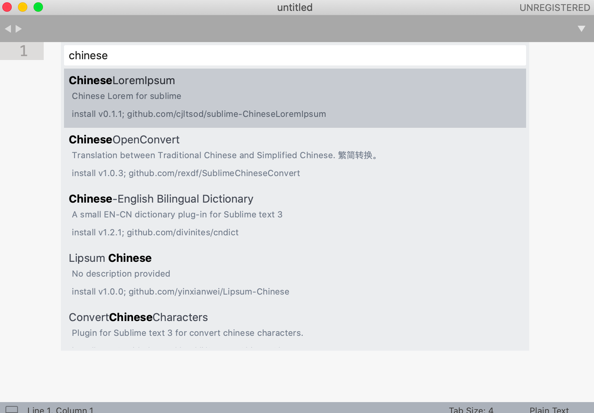The width and height of the screenshot is (594, 413).
Task: Click line number 1 in gutter
Action: (x=24, y=51)
